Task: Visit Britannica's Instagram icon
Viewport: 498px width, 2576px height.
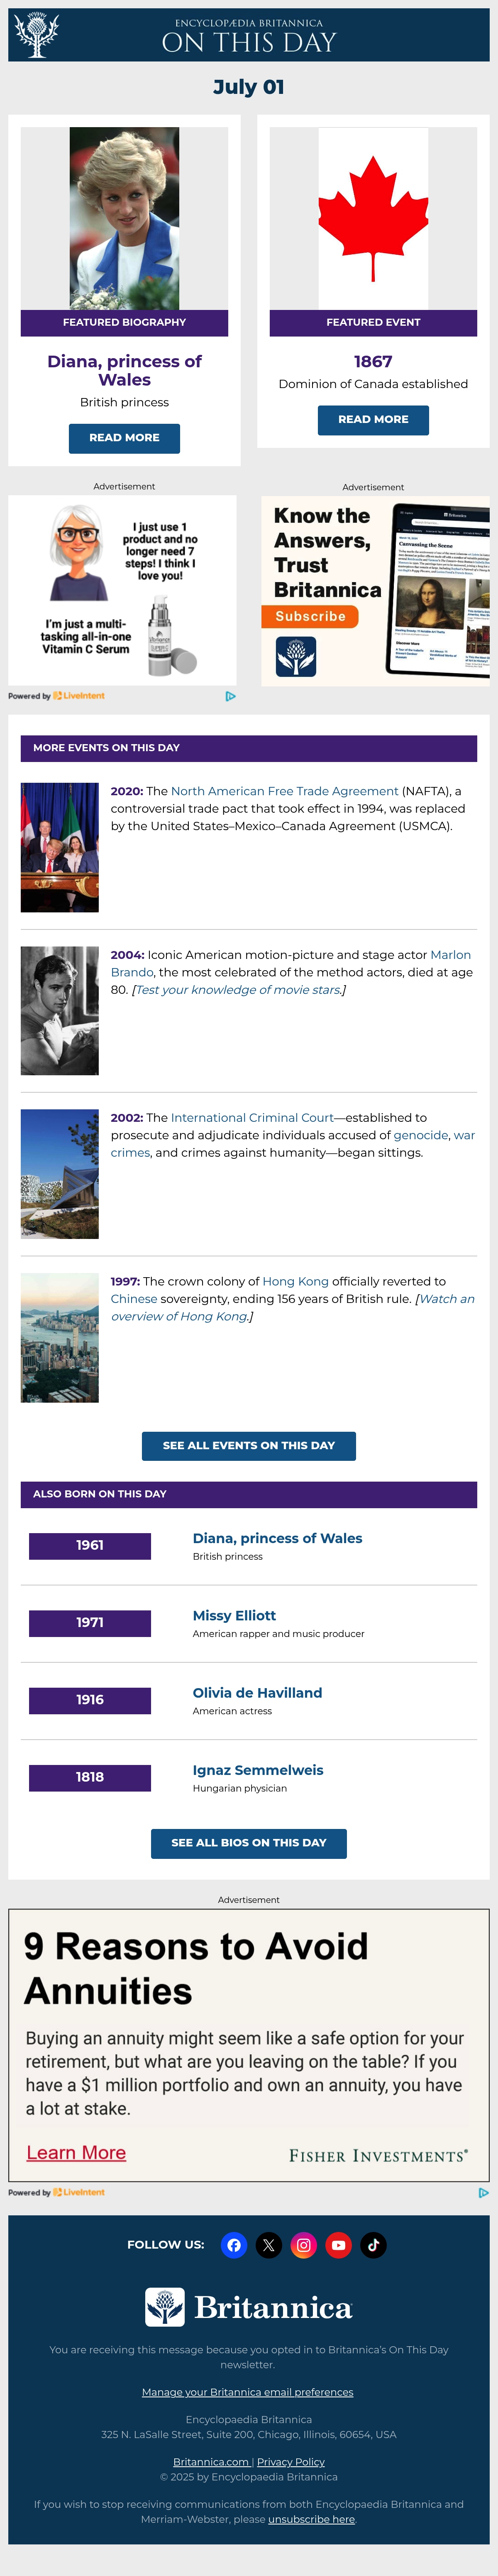Action: click(x=303, y=2245)
